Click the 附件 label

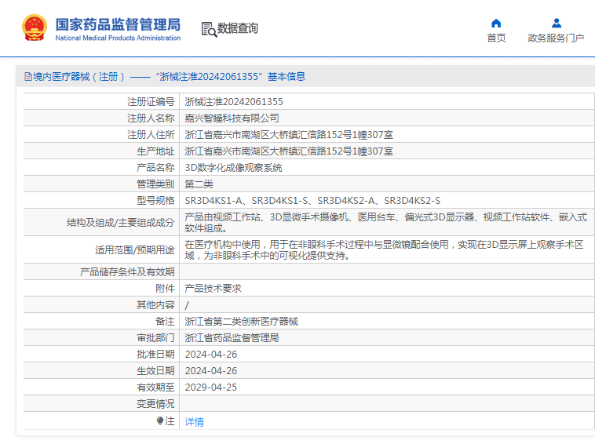point(165,289)
